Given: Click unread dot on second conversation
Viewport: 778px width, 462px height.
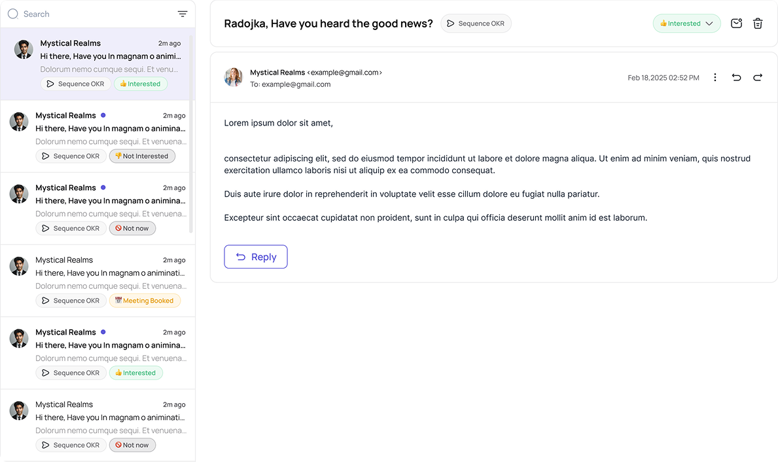Looking at the screenshot, I should point(103,115).
